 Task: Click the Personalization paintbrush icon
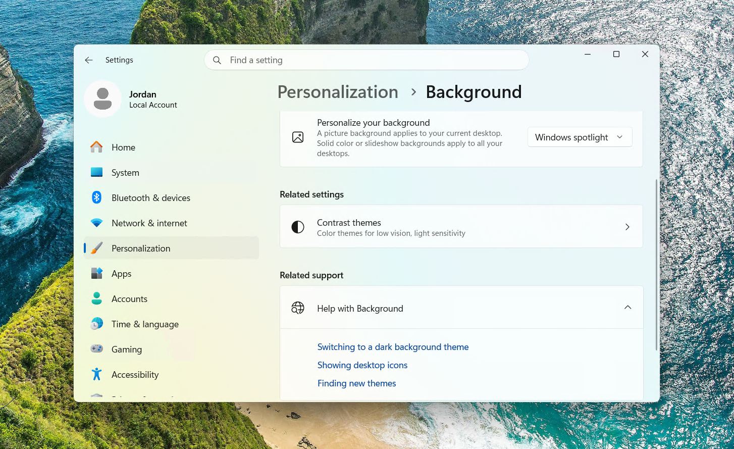(x=96, y=248)
